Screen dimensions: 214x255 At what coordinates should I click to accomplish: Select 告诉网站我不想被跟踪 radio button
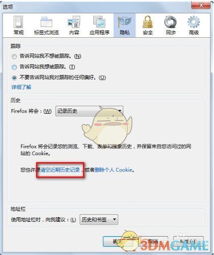click(x=14, y=56)
